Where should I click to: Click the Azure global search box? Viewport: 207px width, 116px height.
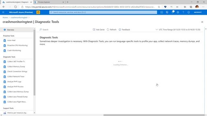coord(103,12)
